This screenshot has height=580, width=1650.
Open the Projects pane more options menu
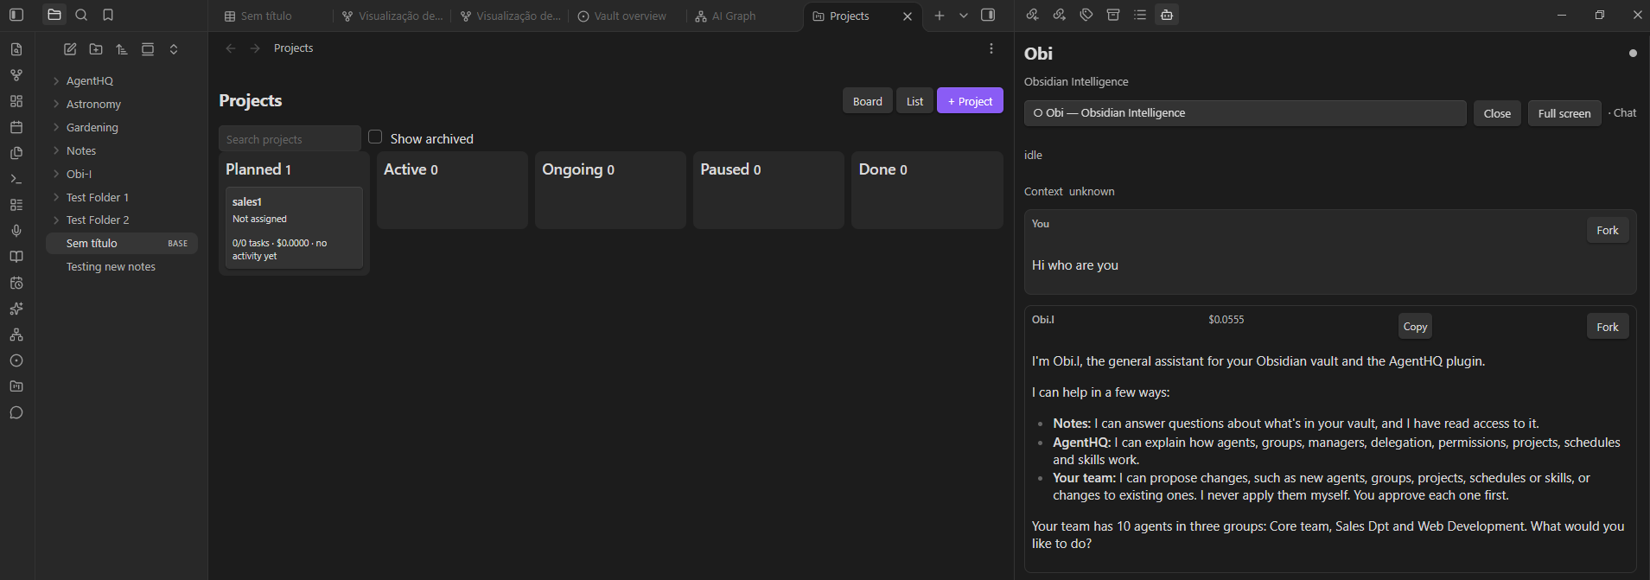tap(991, 48)
